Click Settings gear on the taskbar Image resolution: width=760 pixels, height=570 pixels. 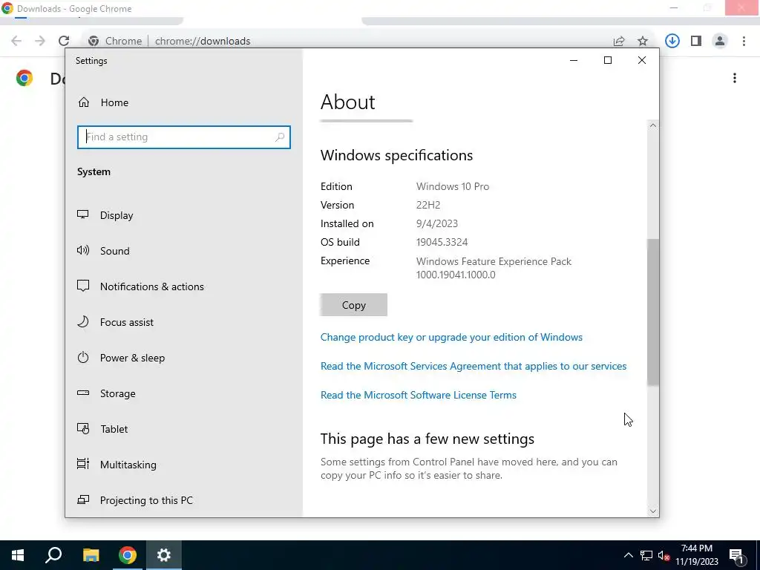click(164, 555)
